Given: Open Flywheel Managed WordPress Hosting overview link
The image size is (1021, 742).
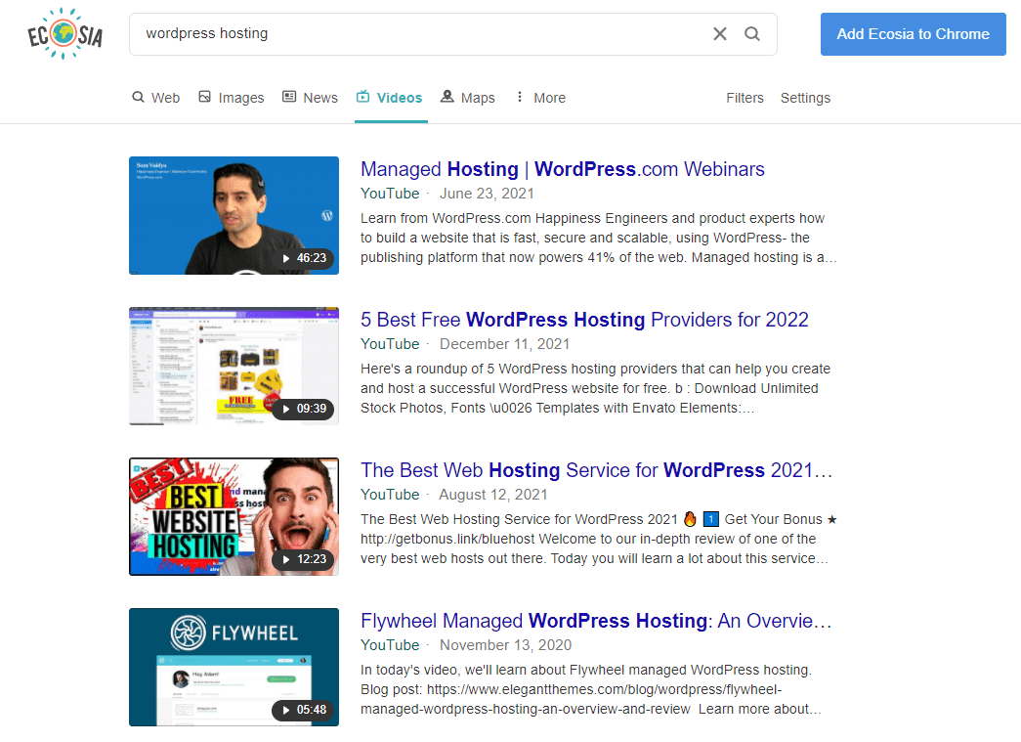Looking at the screenshot, I should pos(596,621).
